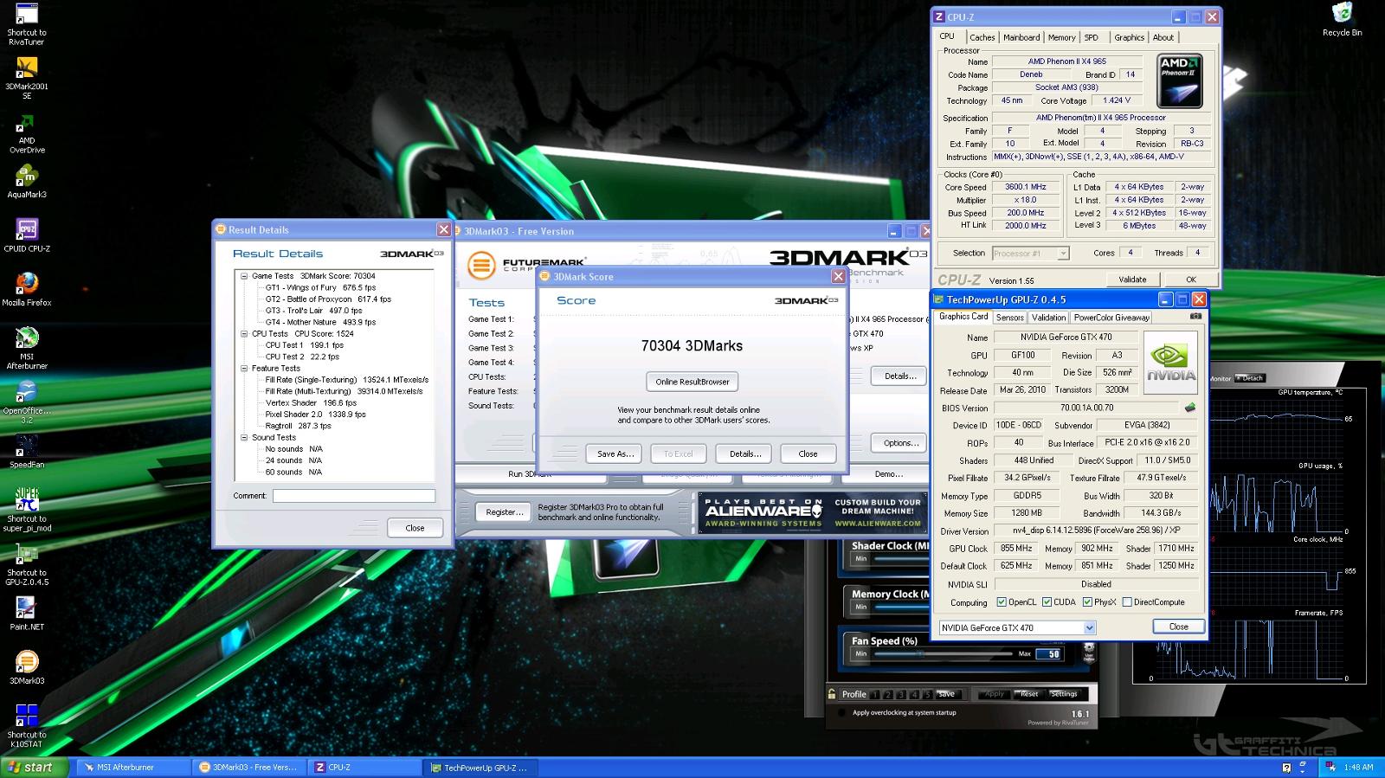
Task: Click the Alienware advertisement banner
Action: [x=811, y=512]
